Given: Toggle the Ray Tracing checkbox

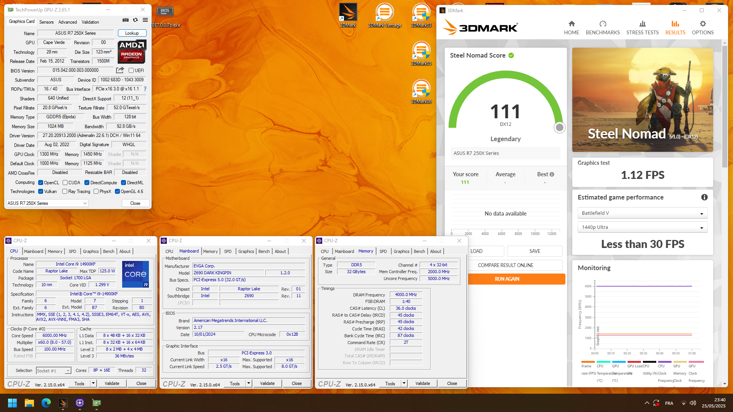Looking at the screenshot, I should 65,192.
